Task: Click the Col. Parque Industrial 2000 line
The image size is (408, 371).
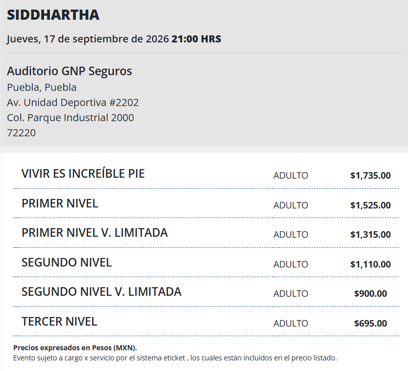Action: pyautogui.click(x=70, y=118)
